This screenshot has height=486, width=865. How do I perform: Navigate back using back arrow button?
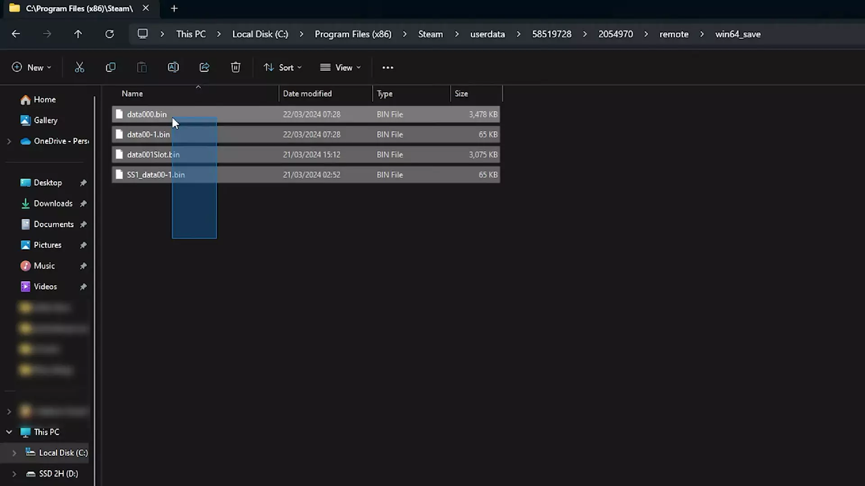(x=16, y=34)
